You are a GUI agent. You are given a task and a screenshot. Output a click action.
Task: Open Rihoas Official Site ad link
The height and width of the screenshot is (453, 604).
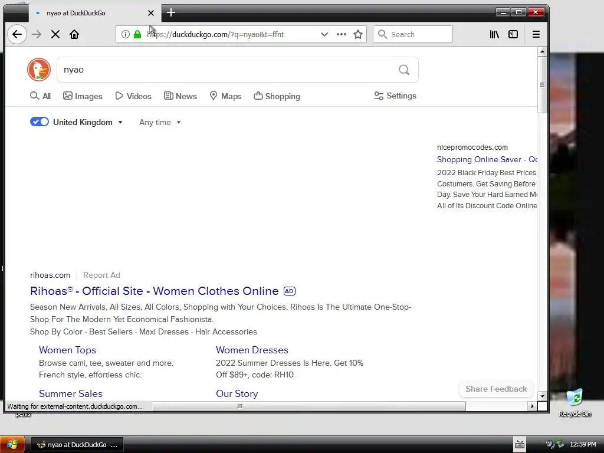(x=154, y=291)
